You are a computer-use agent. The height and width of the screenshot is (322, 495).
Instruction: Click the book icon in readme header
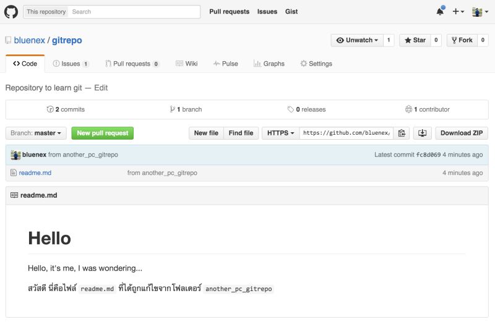tap(14, 195)
